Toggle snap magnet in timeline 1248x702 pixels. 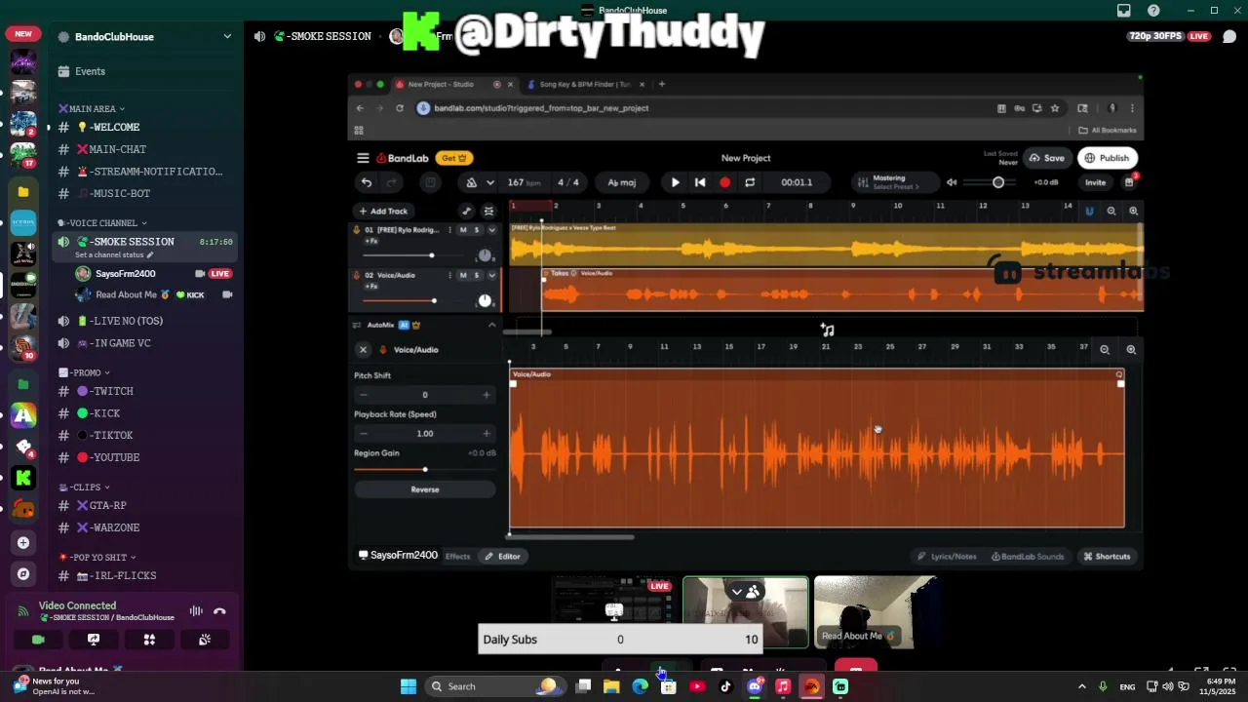pyautogui.click(x=1089, y=211)
